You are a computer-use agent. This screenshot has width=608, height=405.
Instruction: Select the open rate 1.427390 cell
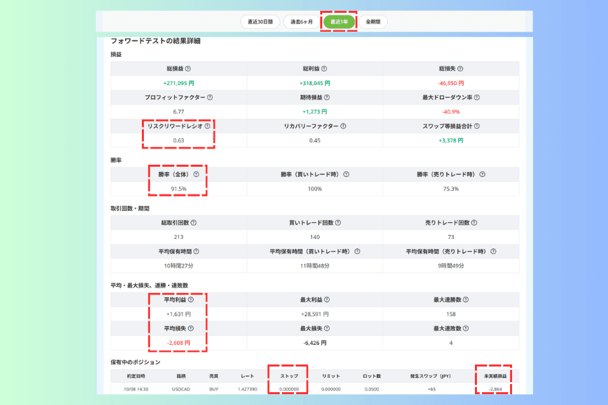tap(247, 389)
